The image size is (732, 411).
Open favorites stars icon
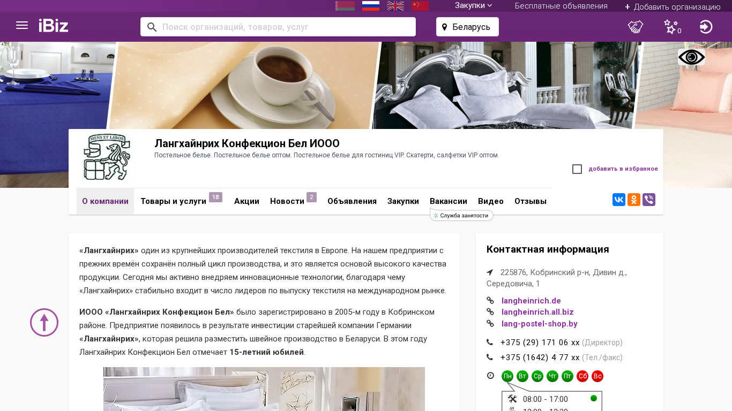[671, 27]
